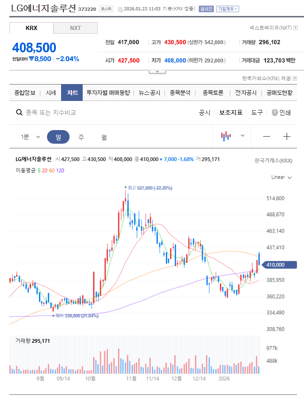Toggle the 실시간 real-time badge
Viewport: 304px width, 401px height.
point(206,9)
